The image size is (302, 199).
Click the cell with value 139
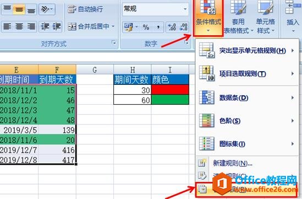coord(57,130)
